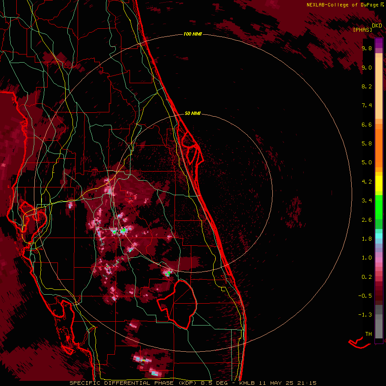This screenshot has width=386, height=386.
Task: Click the -1.3 scale value
Action: 365,315
